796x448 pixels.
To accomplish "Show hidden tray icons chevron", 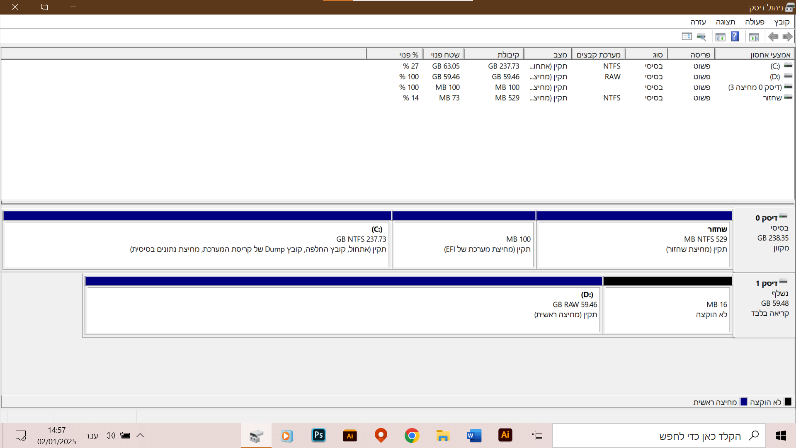I will point(140,436).
